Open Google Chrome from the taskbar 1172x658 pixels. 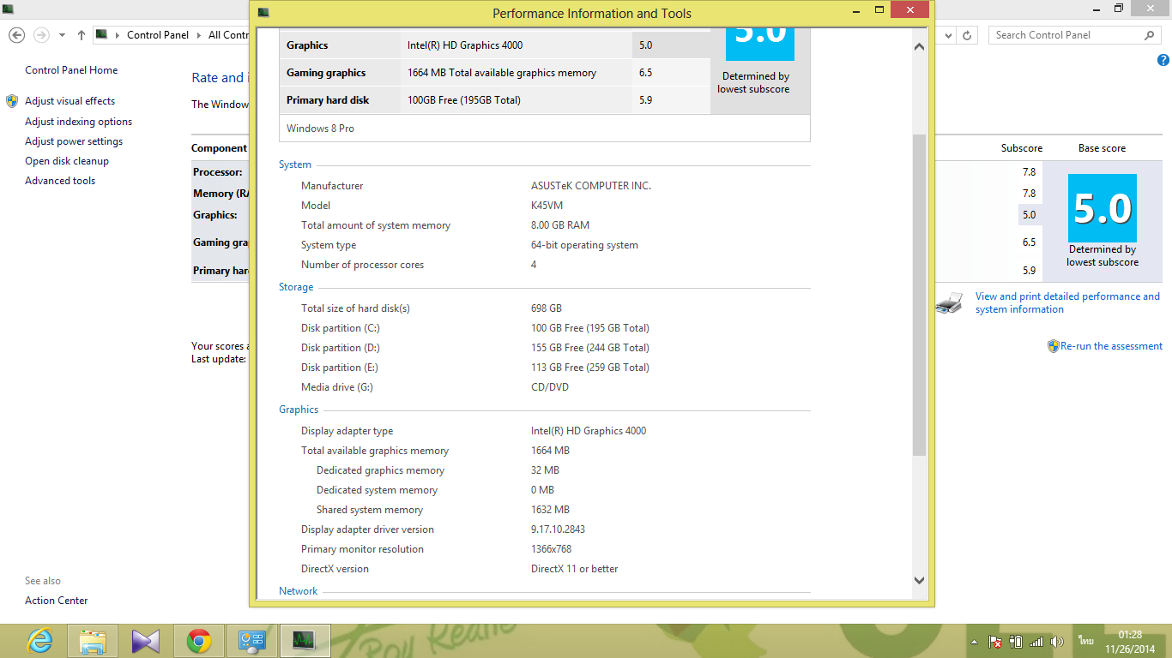pos(199,641)
